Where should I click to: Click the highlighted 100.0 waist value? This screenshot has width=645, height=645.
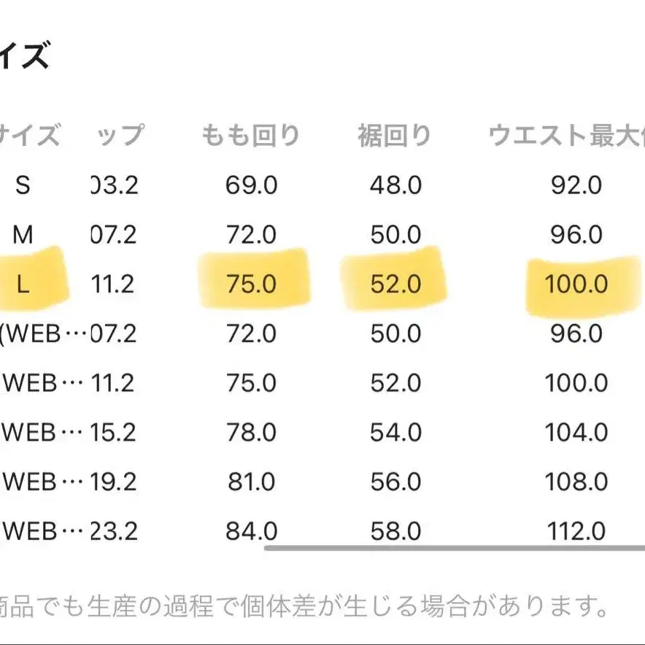coord(576,285)
